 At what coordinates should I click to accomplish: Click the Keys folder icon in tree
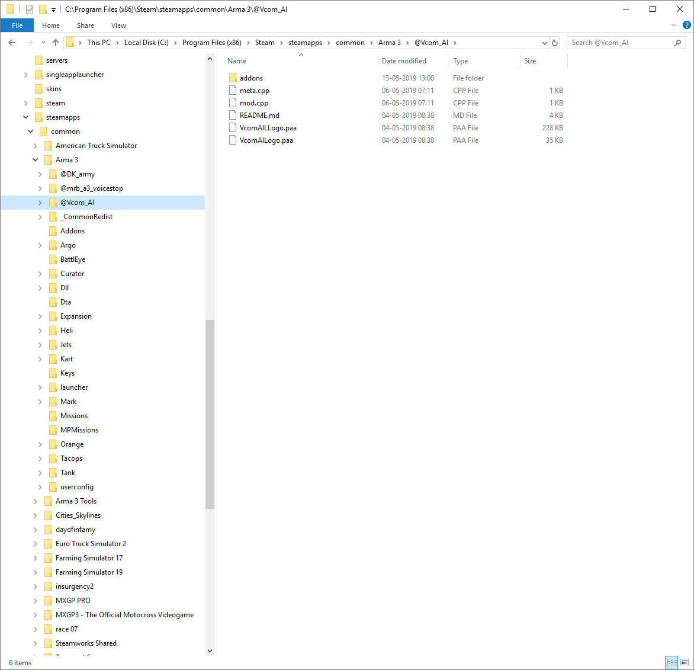pyautogui.click(x=53, y=373)
